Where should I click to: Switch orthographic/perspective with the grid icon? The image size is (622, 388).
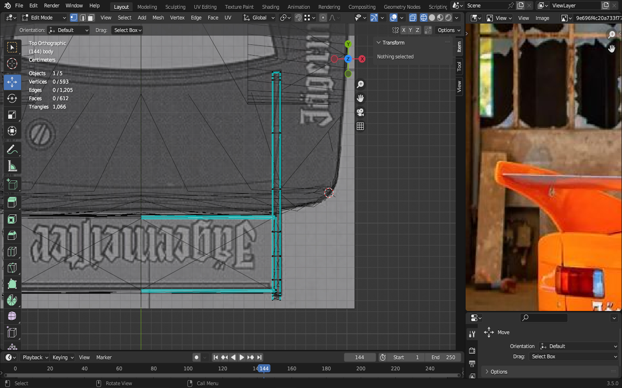coord(360,126)
